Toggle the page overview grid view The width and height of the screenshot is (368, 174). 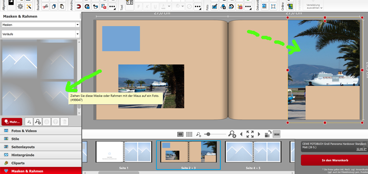coord(189,134)
